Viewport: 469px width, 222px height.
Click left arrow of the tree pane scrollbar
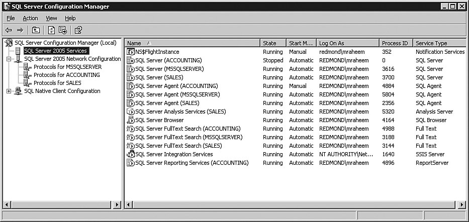pos(7,204)
